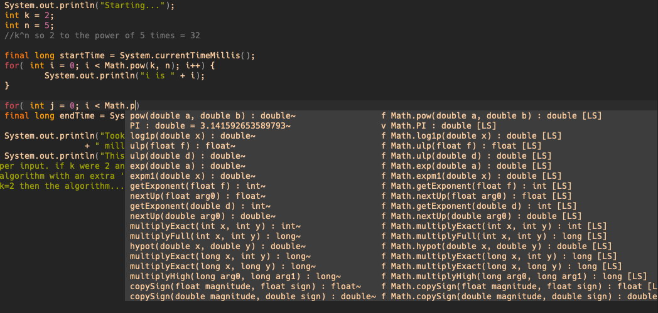Pick multiplyExact(int x, int y) entry
This screenshot has height=313, width=658.
coord(392,226)
